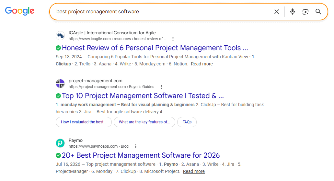Click the paymoapp.com Blog URL
334x181 pixels.
[x=98, y=146]
